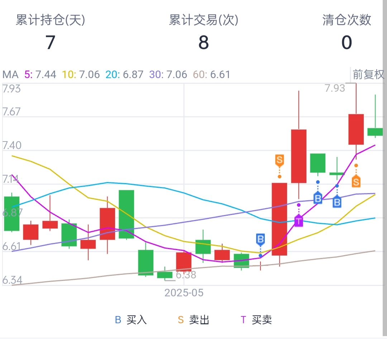Tap the 累计持仓(天) statistic
The height and width of the screenshot is (339, 387).
(x=50, y=32)
